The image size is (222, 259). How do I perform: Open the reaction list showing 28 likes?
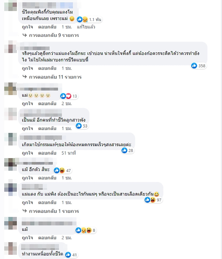127,150
